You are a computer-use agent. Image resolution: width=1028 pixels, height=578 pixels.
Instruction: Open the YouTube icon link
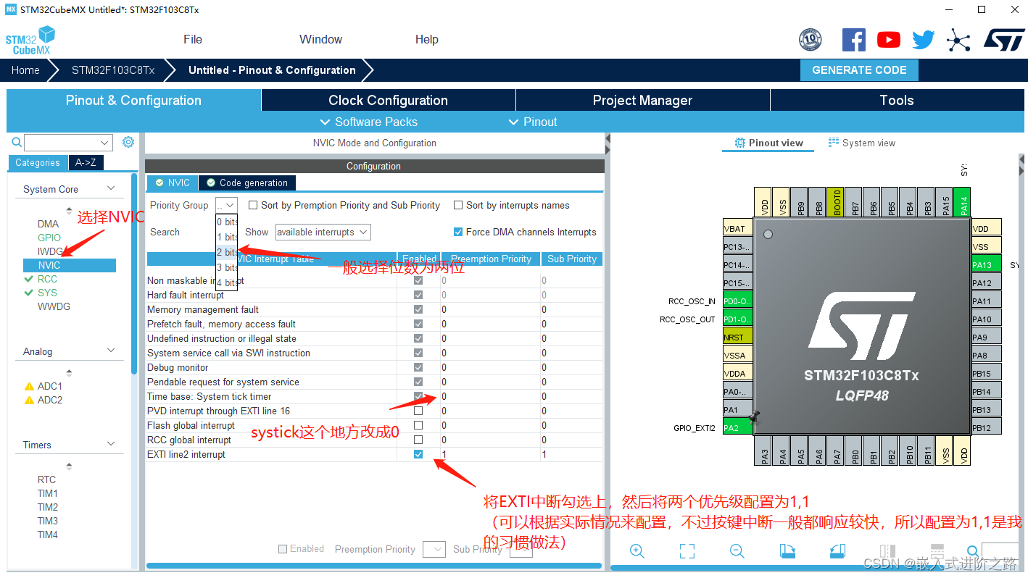tap(888, 40)
